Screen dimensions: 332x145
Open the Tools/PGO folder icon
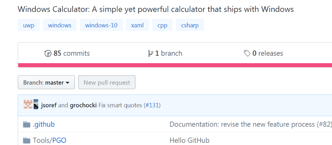point(27,141)
